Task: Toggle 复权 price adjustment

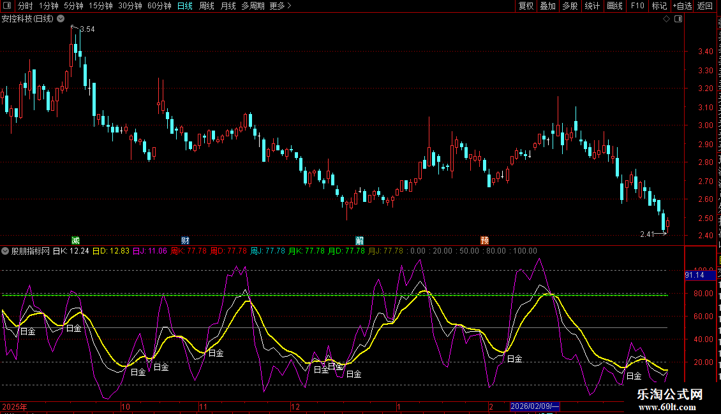Action: (526, 6)
